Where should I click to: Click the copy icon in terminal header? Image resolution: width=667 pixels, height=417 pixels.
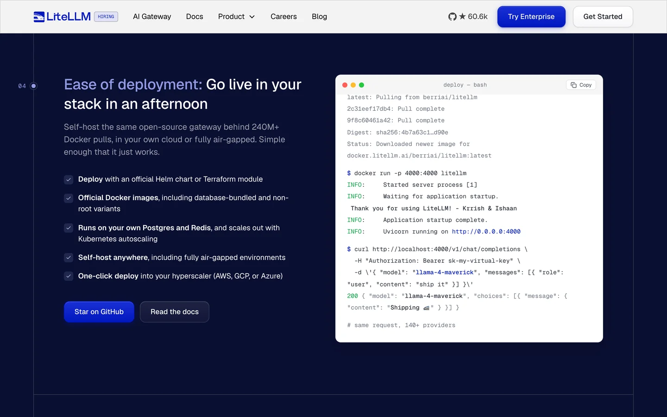click(573, 85)
